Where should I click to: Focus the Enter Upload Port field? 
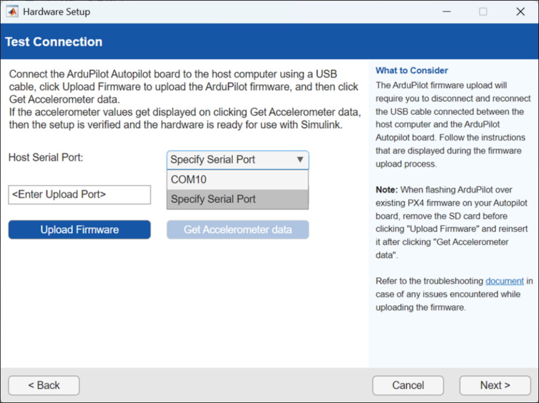(x=79, y=195)
